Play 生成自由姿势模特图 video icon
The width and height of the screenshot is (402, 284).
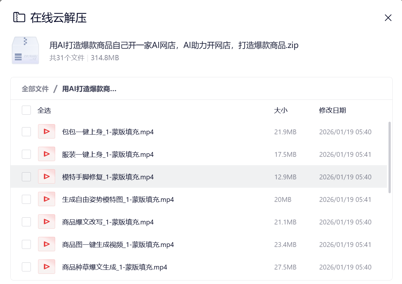point(47,199)
